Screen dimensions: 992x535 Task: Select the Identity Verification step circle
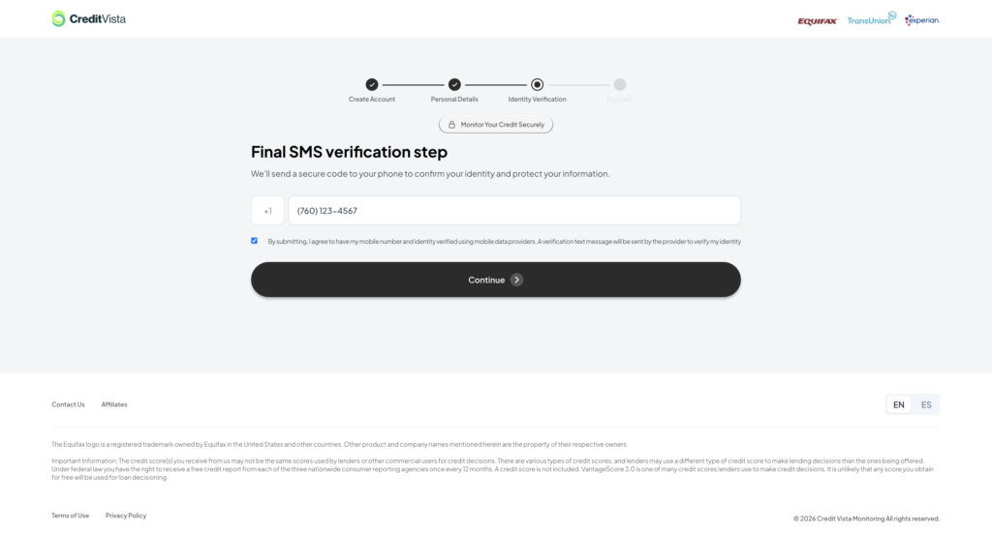(x=538, y=85)
